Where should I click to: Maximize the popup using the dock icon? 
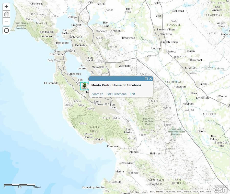pyautogui.click(x=146, y=79)
